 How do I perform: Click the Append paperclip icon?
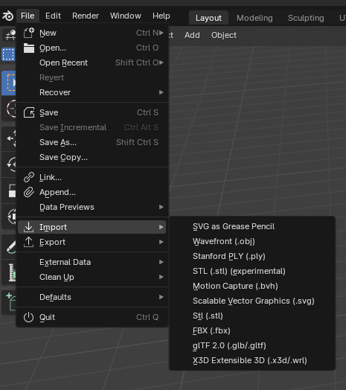[29, 192]
